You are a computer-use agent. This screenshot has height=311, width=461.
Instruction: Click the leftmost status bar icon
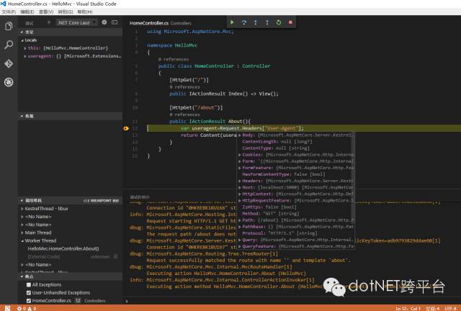click(7, 308)
